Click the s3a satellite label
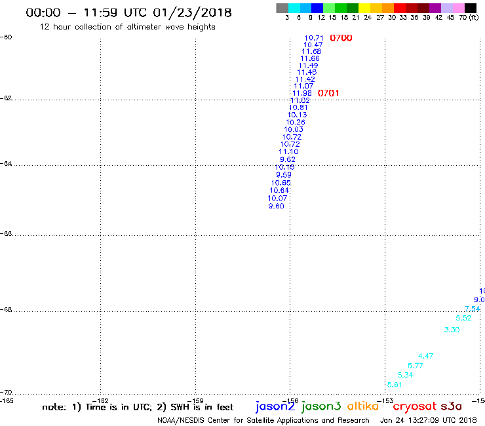The image size is (485, 426). point(451,406)
